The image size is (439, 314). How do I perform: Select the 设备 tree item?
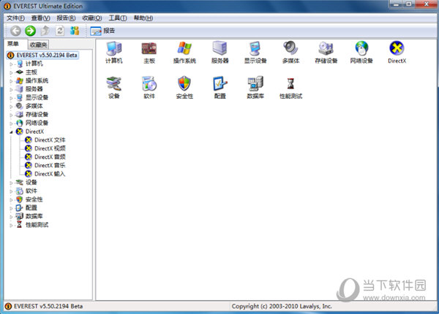(31, 182)
